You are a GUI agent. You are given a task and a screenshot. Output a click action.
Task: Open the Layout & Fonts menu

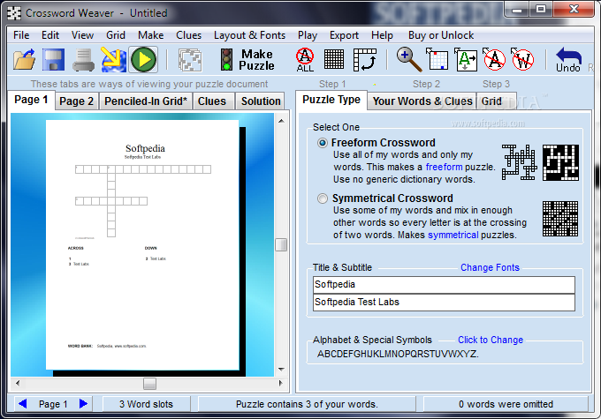pyautogui.click(x=249, y=35)
